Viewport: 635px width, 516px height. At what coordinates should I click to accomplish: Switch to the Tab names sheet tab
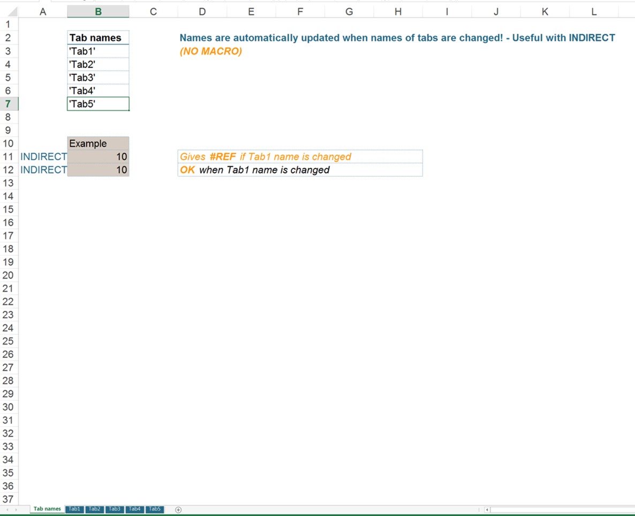click(x=47, y=508)
